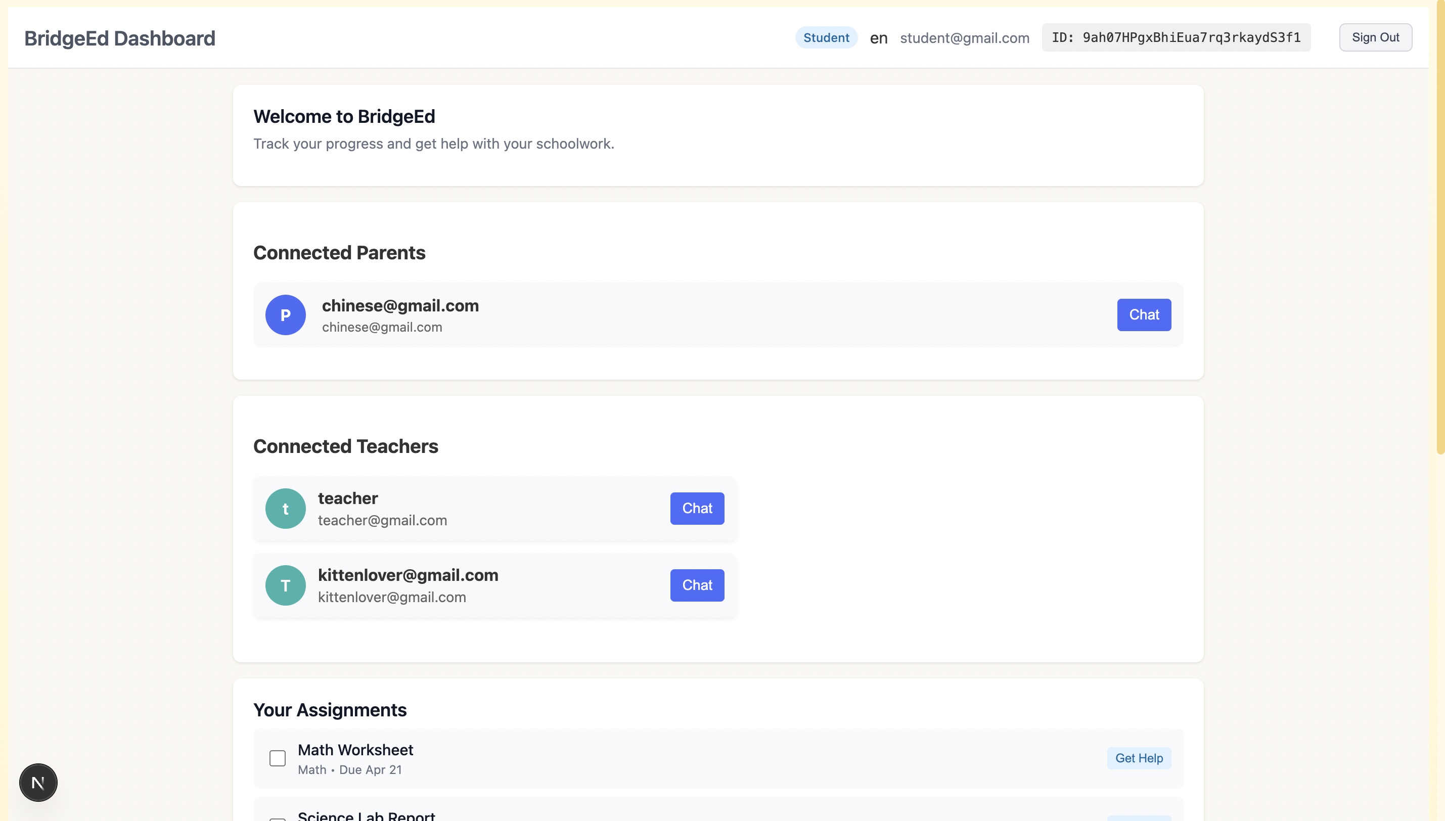Click the Connected Teachers heading
The width and height of the screenshot is (1445, 821).
tap(345, 446)
